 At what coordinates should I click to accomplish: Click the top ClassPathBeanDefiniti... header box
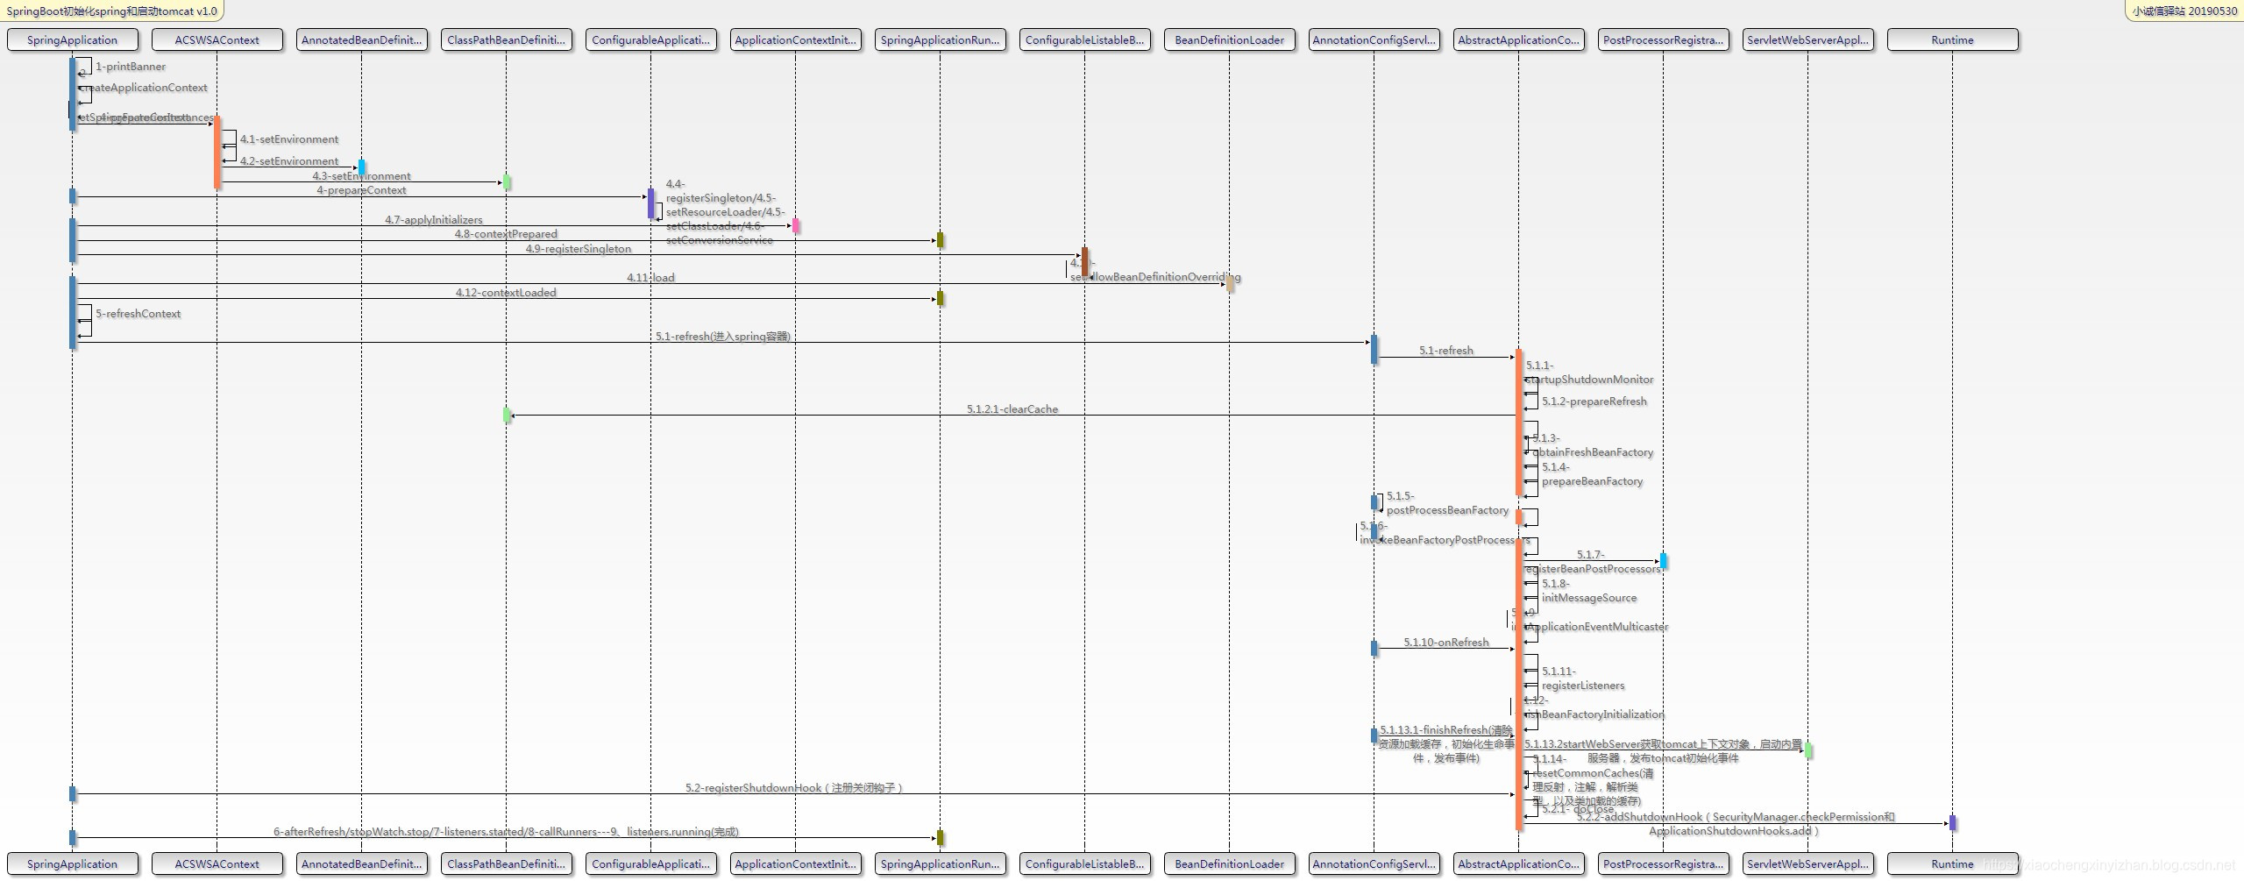pos(506,40)
